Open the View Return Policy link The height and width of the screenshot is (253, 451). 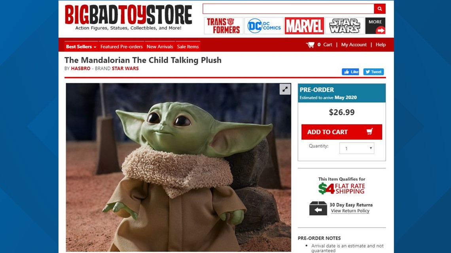click(x=350, y=211)
